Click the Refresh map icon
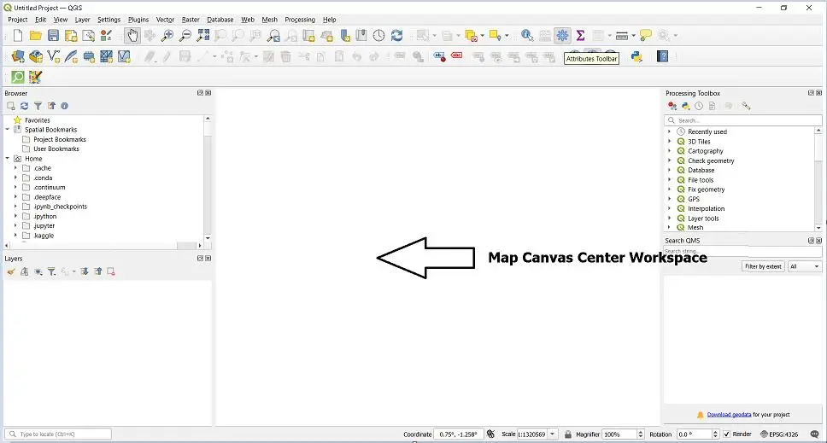Screen dimensions: 827x443 click(396, 35)
